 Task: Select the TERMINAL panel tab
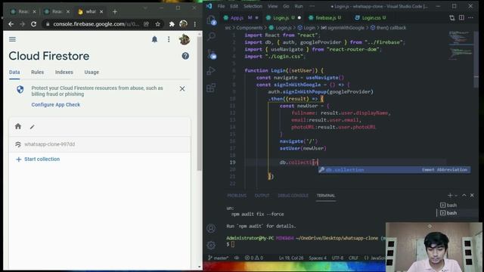[x=326, y=196]
